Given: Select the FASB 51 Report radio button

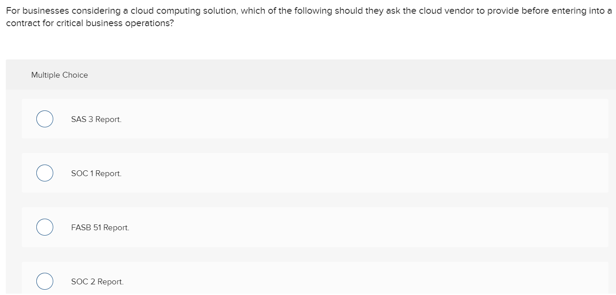Looking at the screenshot, I should point(44,227).
